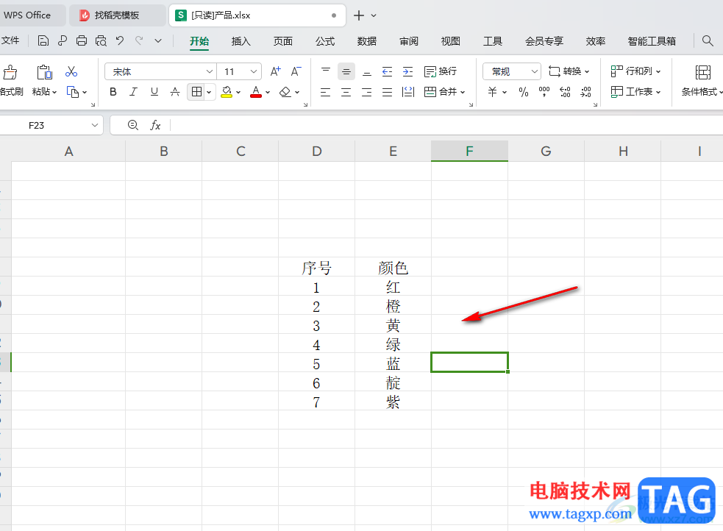Toggle Italic formatting
723x531 pixels.
click(133, 92)
